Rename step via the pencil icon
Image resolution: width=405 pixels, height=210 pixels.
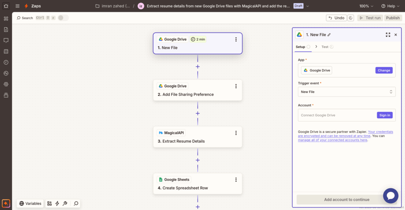click(x=329, y=35)
